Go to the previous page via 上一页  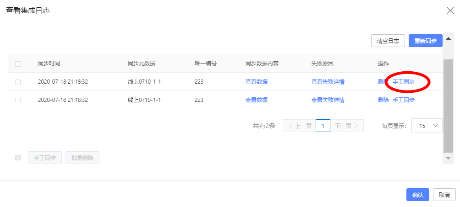click(299, 126)
